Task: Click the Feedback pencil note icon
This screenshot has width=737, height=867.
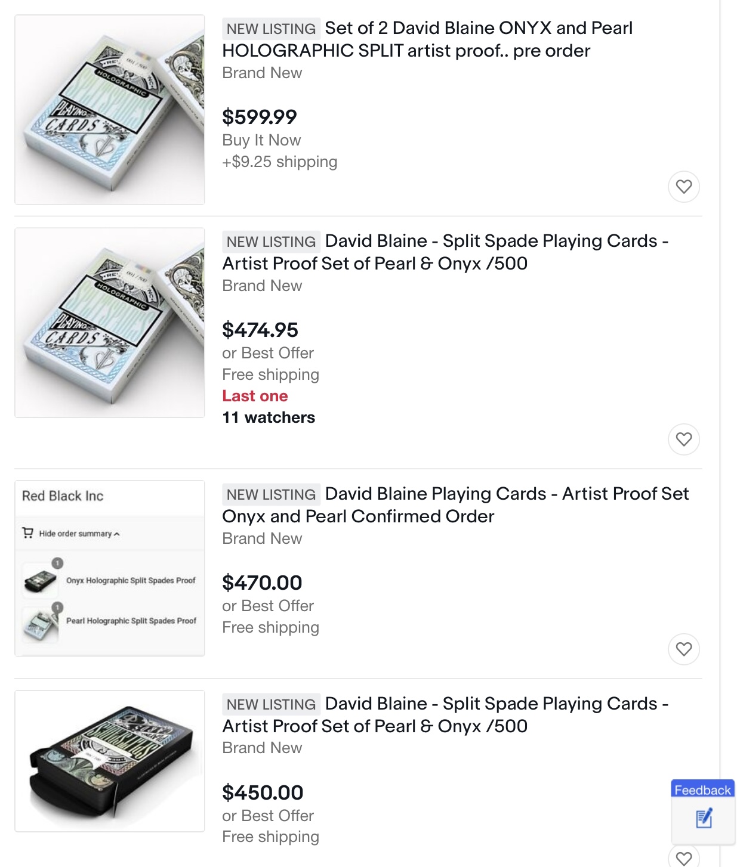Action: coord(704,818)
